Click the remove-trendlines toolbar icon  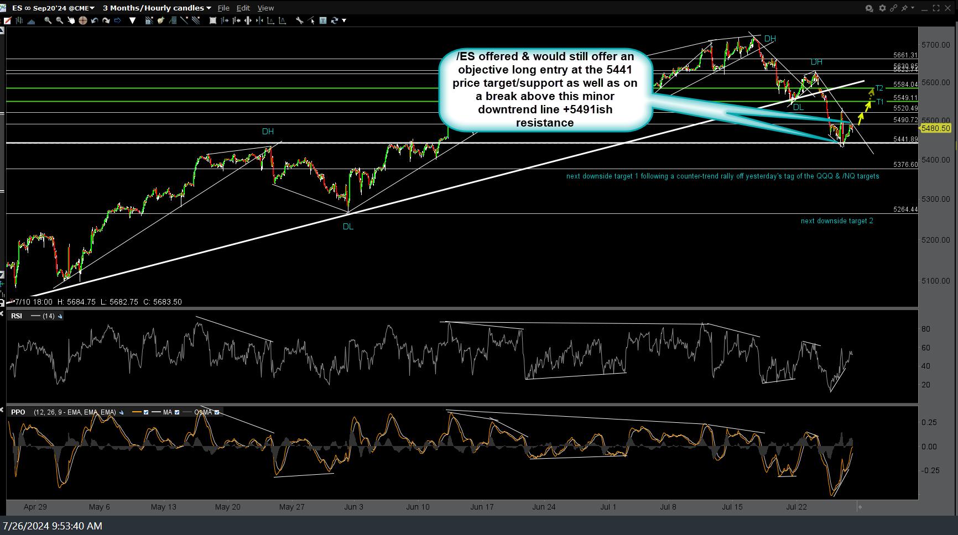pyautogui.click(x=149, y=20)
